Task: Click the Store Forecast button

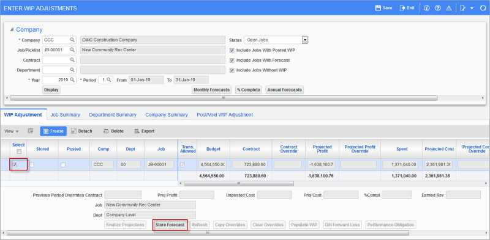Action: (x=170, y=225)
